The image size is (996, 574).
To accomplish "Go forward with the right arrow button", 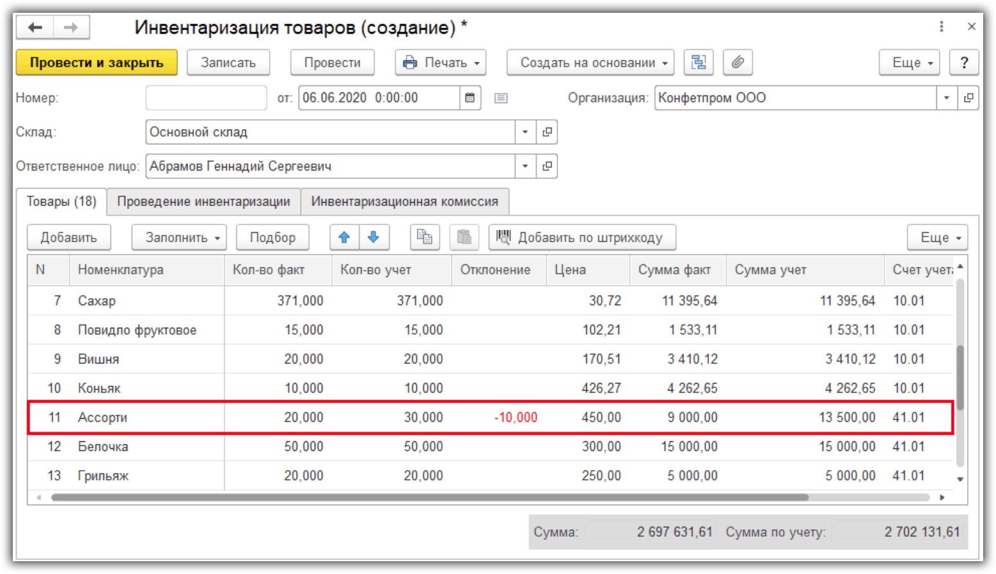I will coord(71,28).
